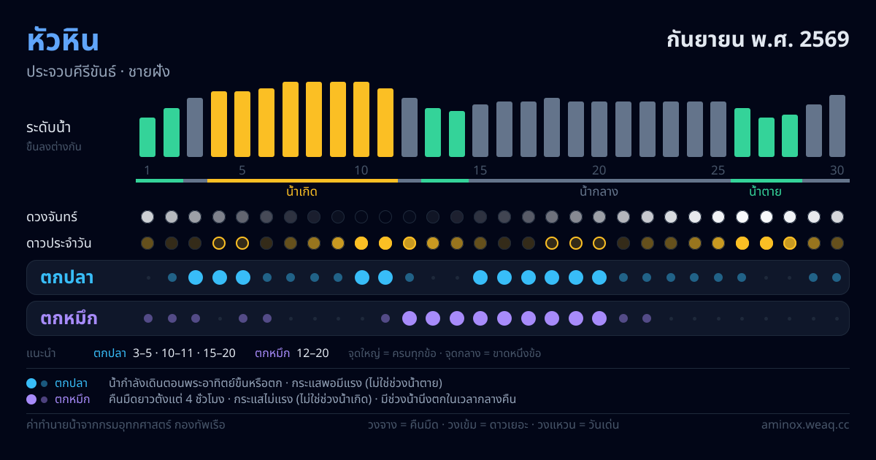This screenshot has width=876, height=460.
Task: Click the น้ำเกิด tide phase label
Action: 302,192
